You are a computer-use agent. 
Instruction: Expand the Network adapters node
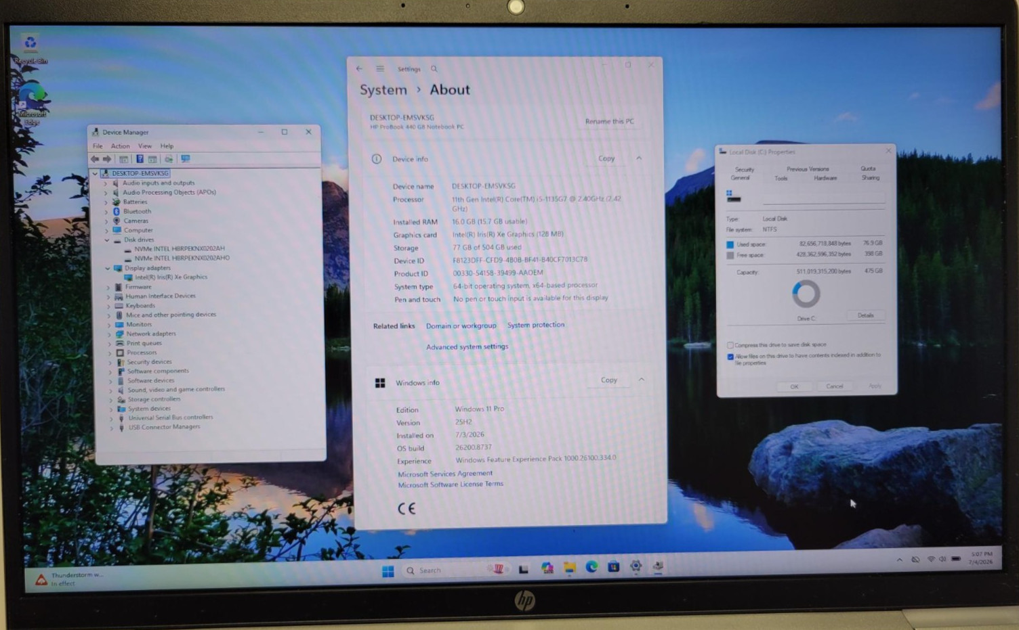[108, 334]
